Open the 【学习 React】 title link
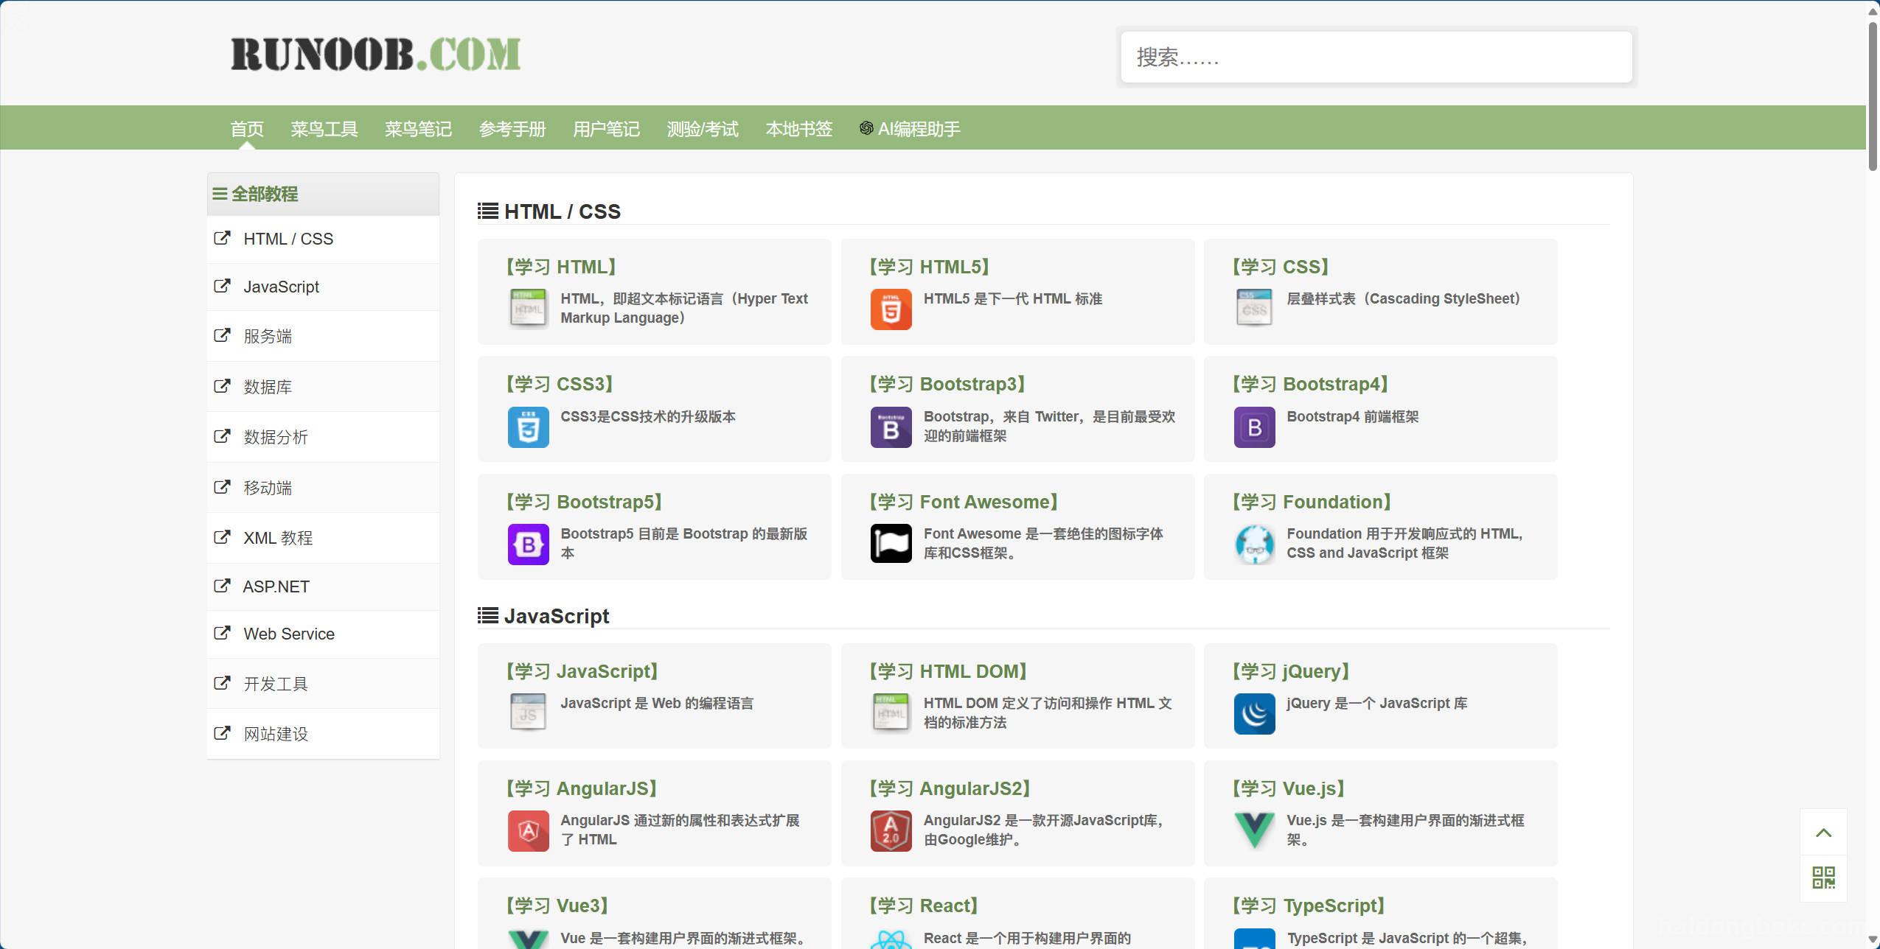This screenshot has width=1880, height=949. pyautogui.click(x=923, y=906)
